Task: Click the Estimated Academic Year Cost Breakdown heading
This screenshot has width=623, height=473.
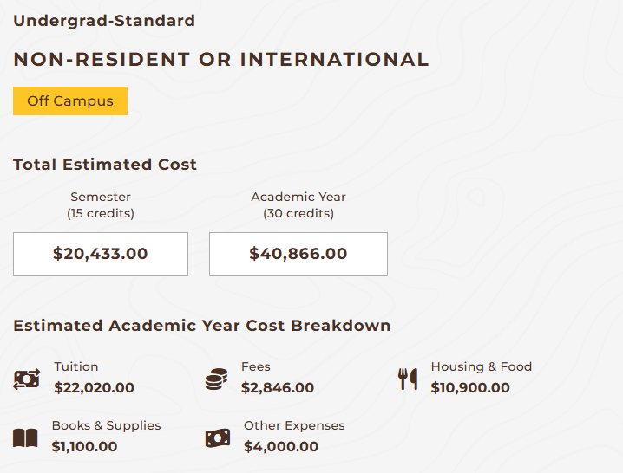Action: tap(202, 326)
